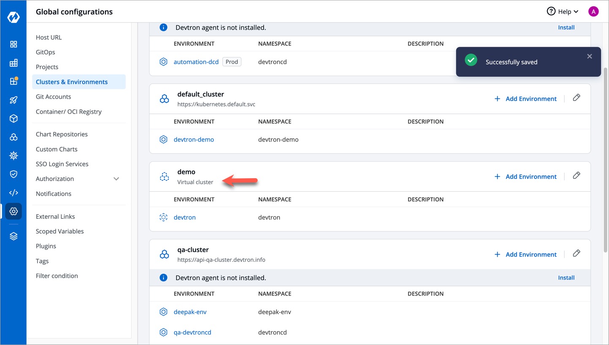Click Install link in top agent banner
Viewport: 609px width, 345px height.
point(566,27)
